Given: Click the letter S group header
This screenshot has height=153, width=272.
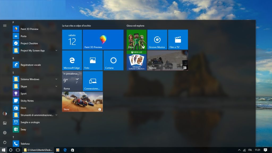Looking at the screenshot, I should tap(13, 73).
